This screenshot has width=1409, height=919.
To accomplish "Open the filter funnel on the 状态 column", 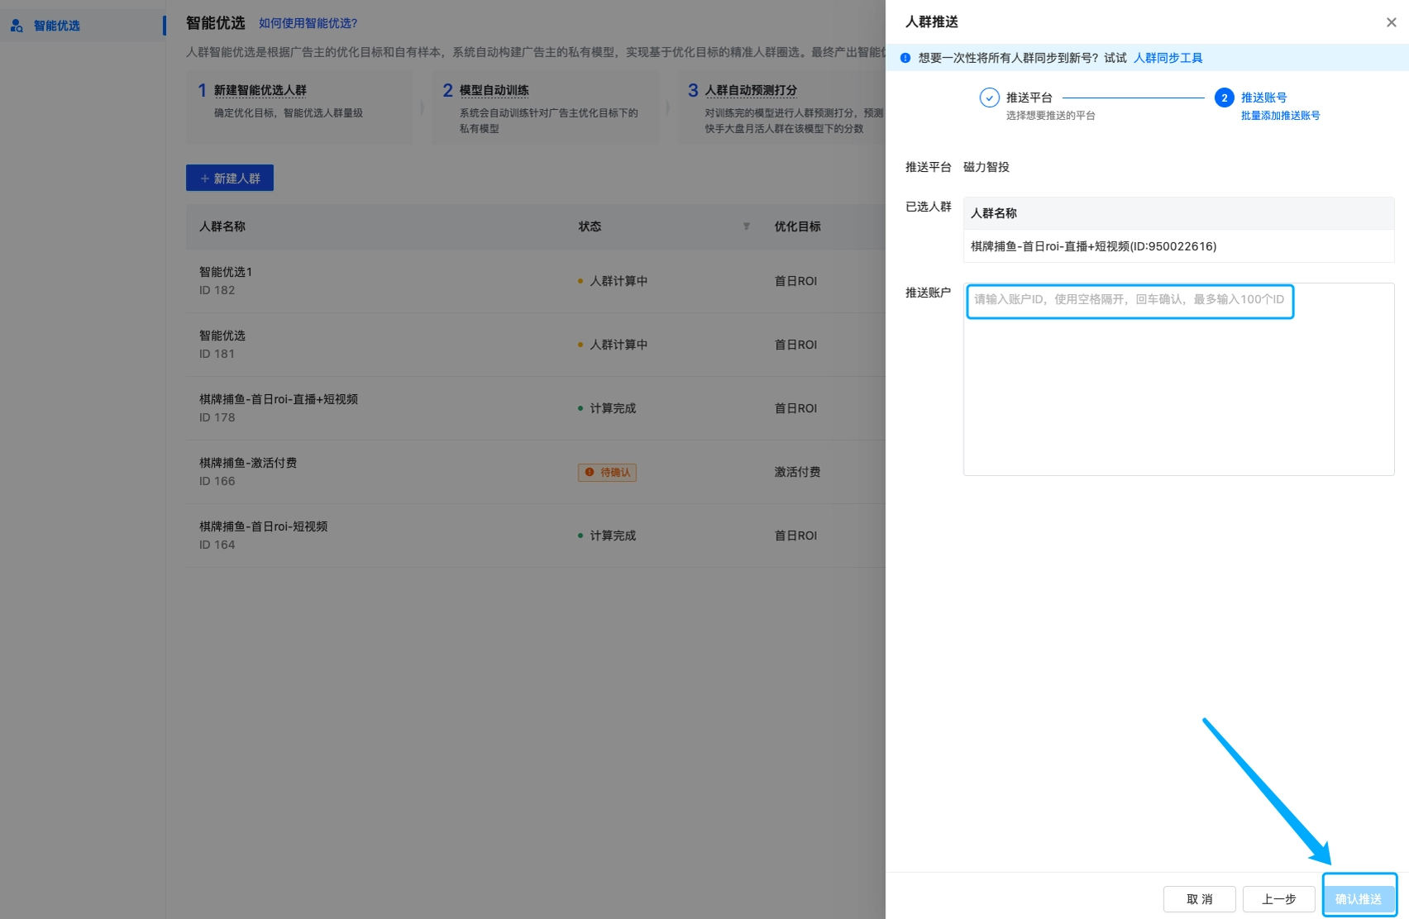I will click(x=746, y=226).
